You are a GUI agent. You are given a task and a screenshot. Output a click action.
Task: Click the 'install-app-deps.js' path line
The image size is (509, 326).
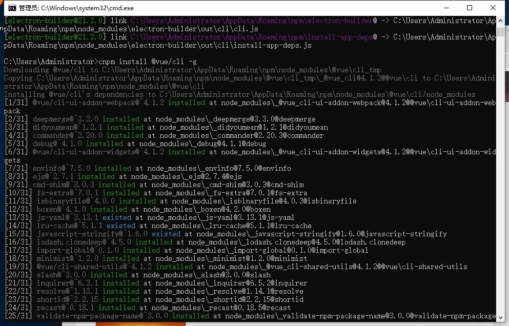[158, 45]
